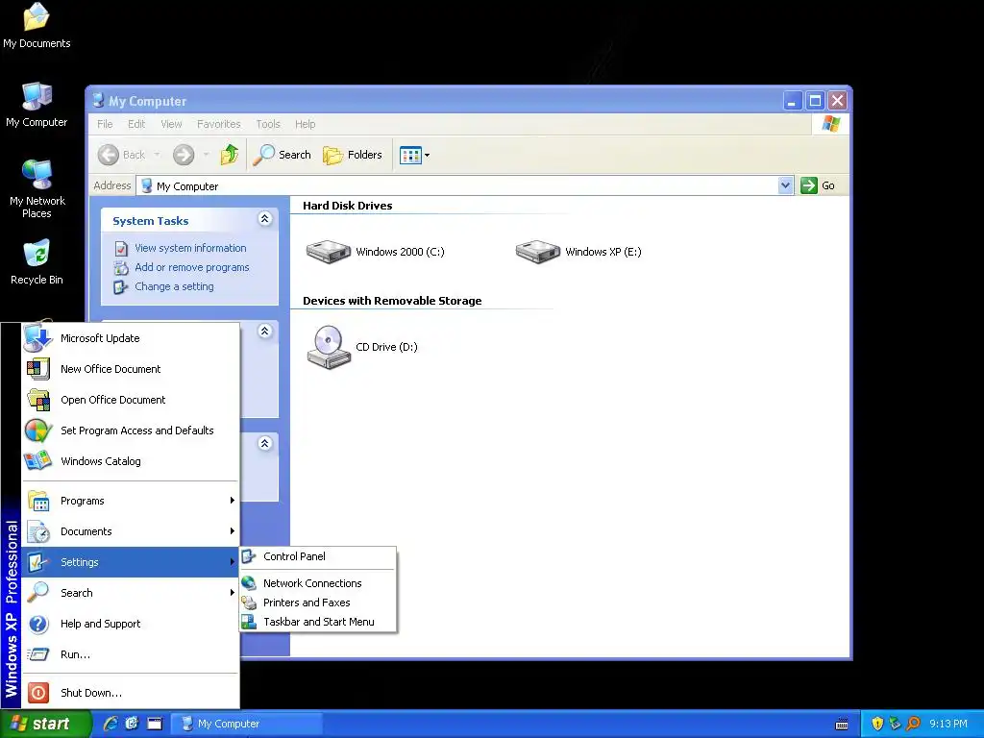
Task: Select Windows XP (E:) drive
Action: tap(578, 252)
